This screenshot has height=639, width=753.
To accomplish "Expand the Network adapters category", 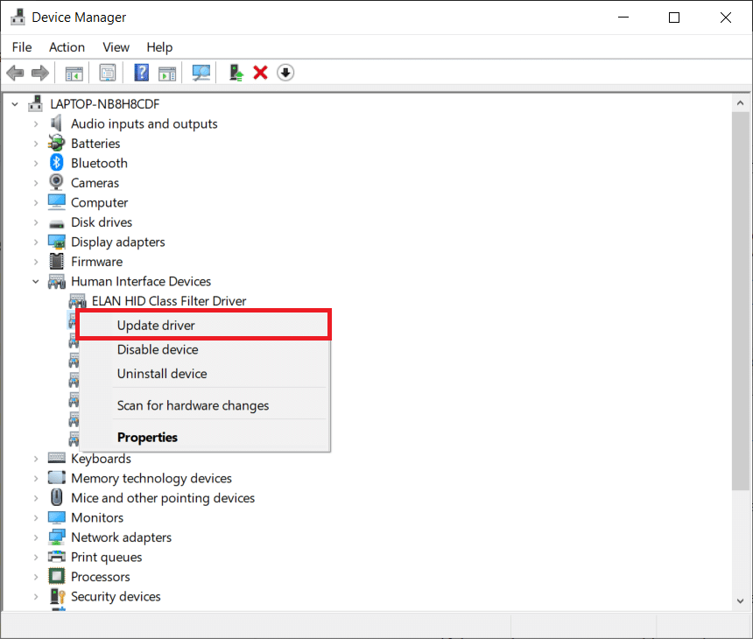I will [x=36, y=537].
